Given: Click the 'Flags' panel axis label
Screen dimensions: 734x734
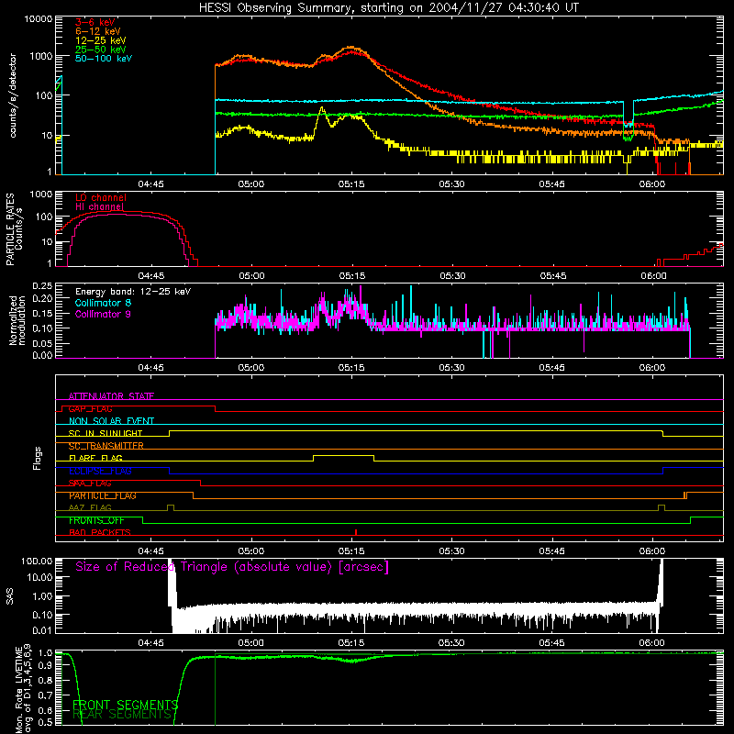Looking at the screenshot, I should tap(38, 458).
